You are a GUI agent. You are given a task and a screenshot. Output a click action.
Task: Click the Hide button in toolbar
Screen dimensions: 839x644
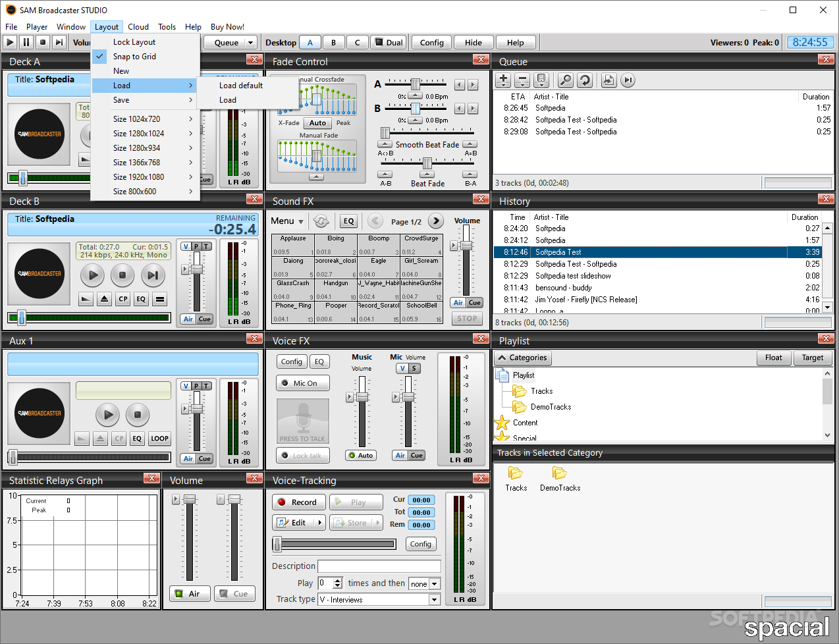474,43
